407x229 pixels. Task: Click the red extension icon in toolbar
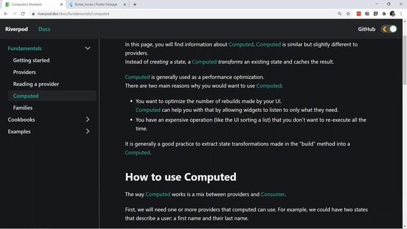[359, 14]
